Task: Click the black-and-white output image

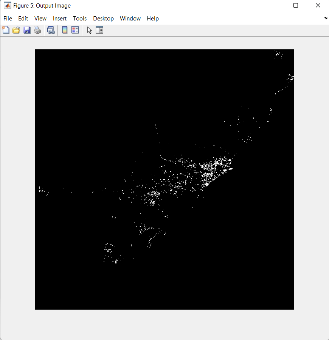Action: point(164,179)
